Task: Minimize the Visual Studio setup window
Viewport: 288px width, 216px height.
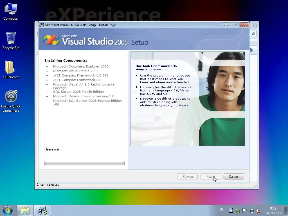Action: (226, 25)
